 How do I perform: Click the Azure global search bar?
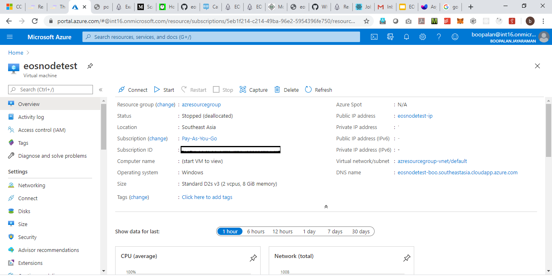coord(221,37)
